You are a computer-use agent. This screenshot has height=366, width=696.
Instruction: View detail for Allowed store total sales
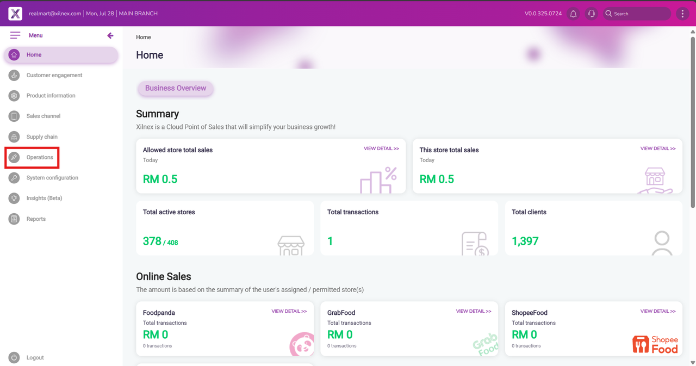click(x=381, y=148)
